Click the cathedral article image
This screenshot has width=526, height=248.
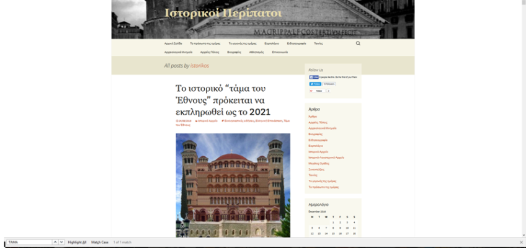(x=233, y=185)
